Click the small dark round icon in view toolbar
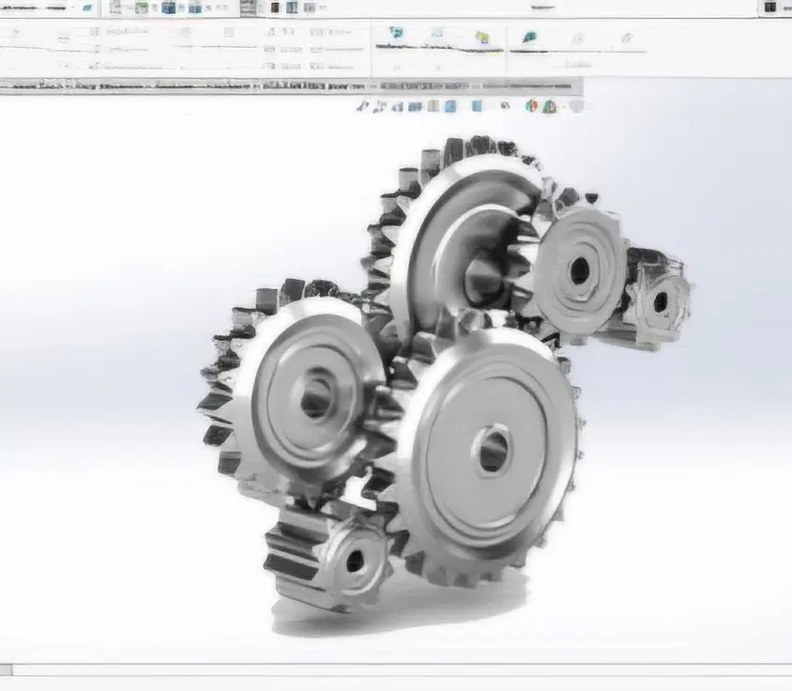This screenshot has height=691, width=792. click(x=505, y=106)
